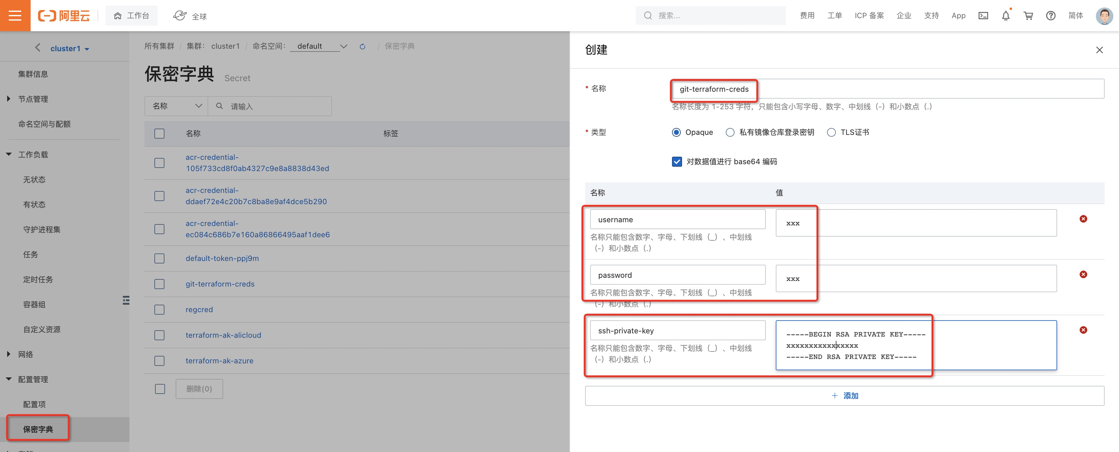Remove the username key-value row
The width and height of the screenshot is (1119, 452).
pos(1083,219)
